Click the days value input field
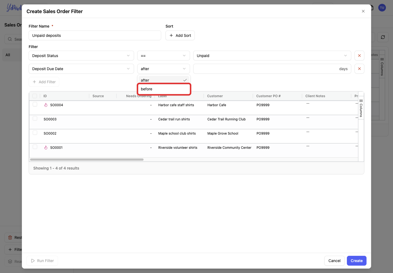 click(x=272, y=69)
